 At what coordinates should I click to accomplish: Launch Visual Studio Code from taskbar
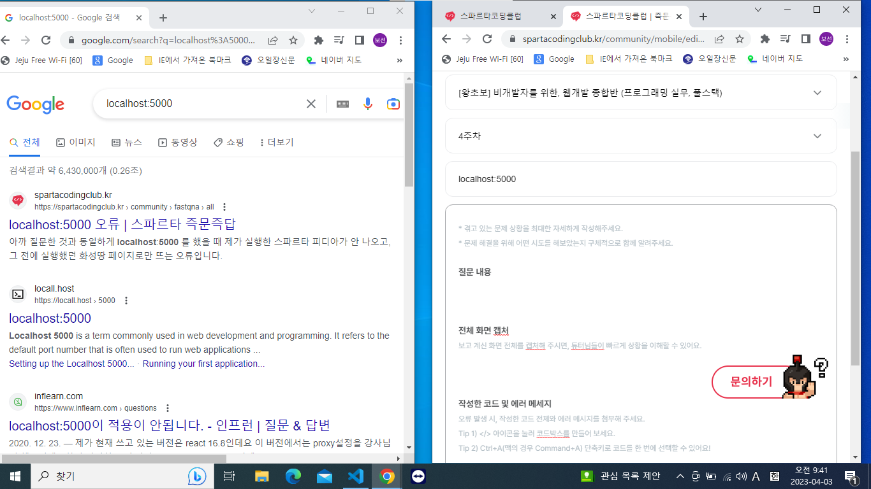tap(355, 476)
